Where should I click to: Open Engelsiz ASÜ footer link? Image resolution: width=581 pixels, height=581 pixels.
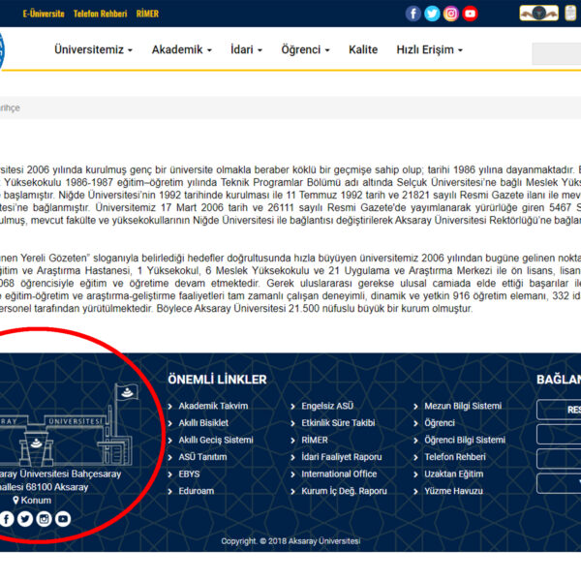327,406
